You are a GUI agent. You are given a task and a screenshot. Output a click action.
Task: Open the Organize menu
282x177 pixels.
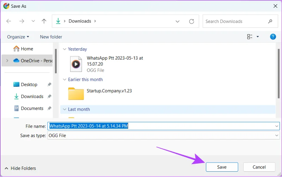tap(18, 37)
